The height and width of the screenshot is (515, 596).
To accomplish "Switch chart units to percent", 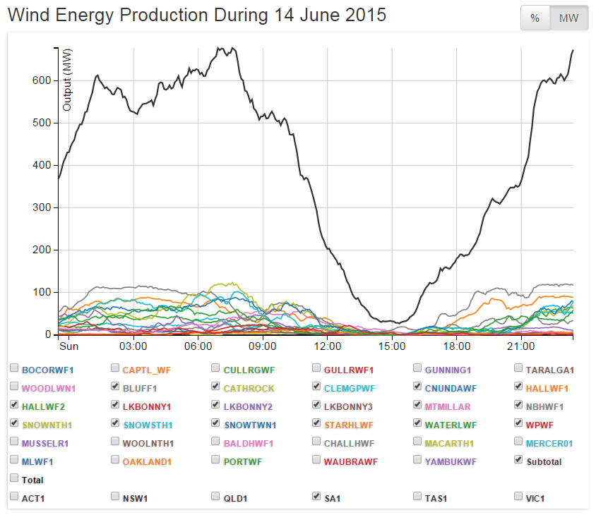I will click(535, 18).
